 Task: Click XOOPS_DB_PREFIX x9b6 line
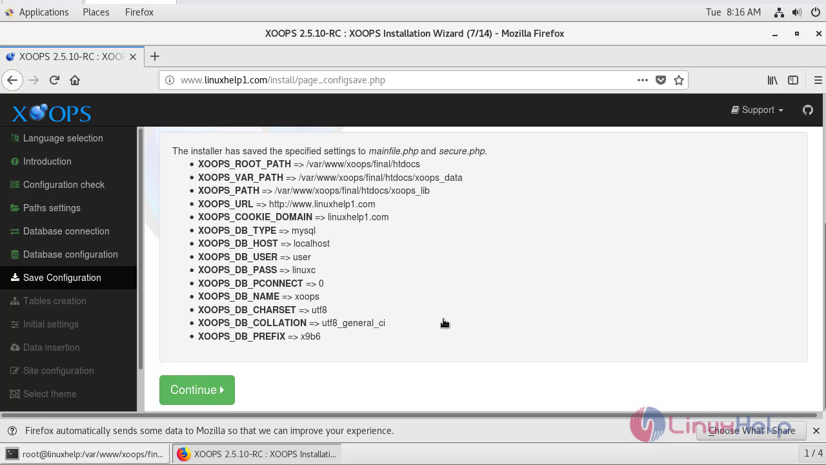pyautogui.click(x=259, y=336)
